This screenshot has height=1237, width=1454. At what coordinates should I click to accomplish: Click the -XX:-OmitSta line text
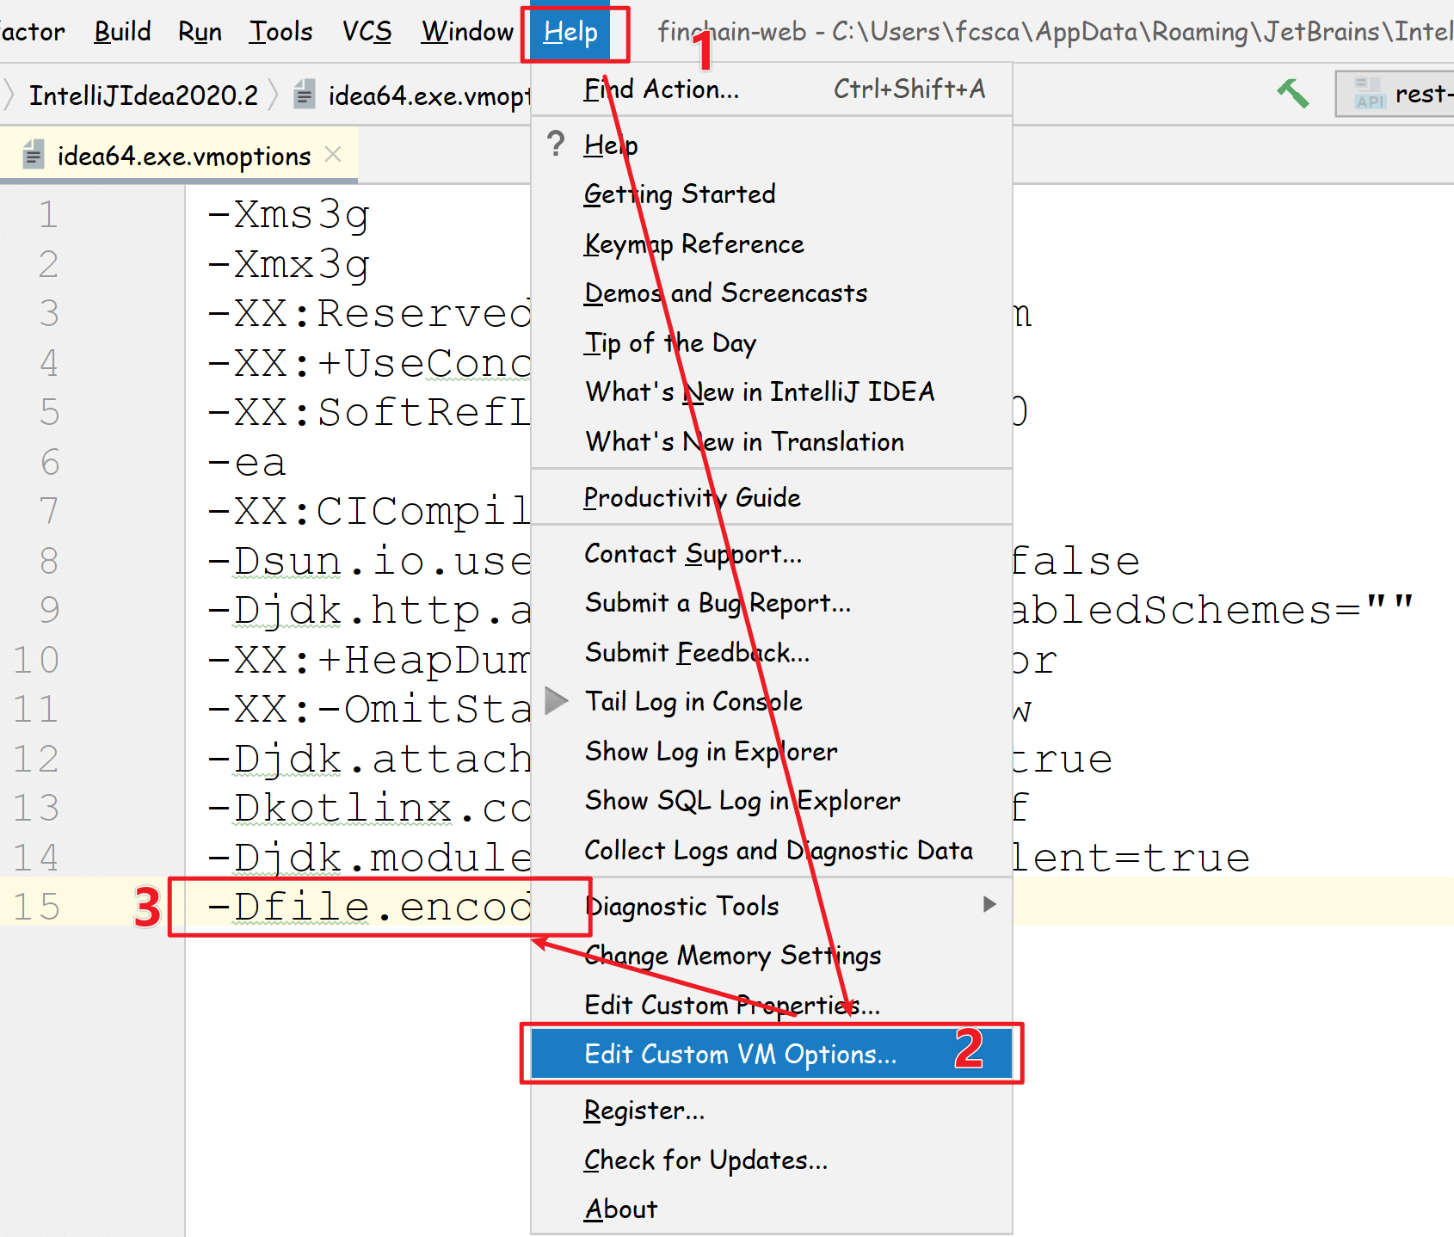368,710
